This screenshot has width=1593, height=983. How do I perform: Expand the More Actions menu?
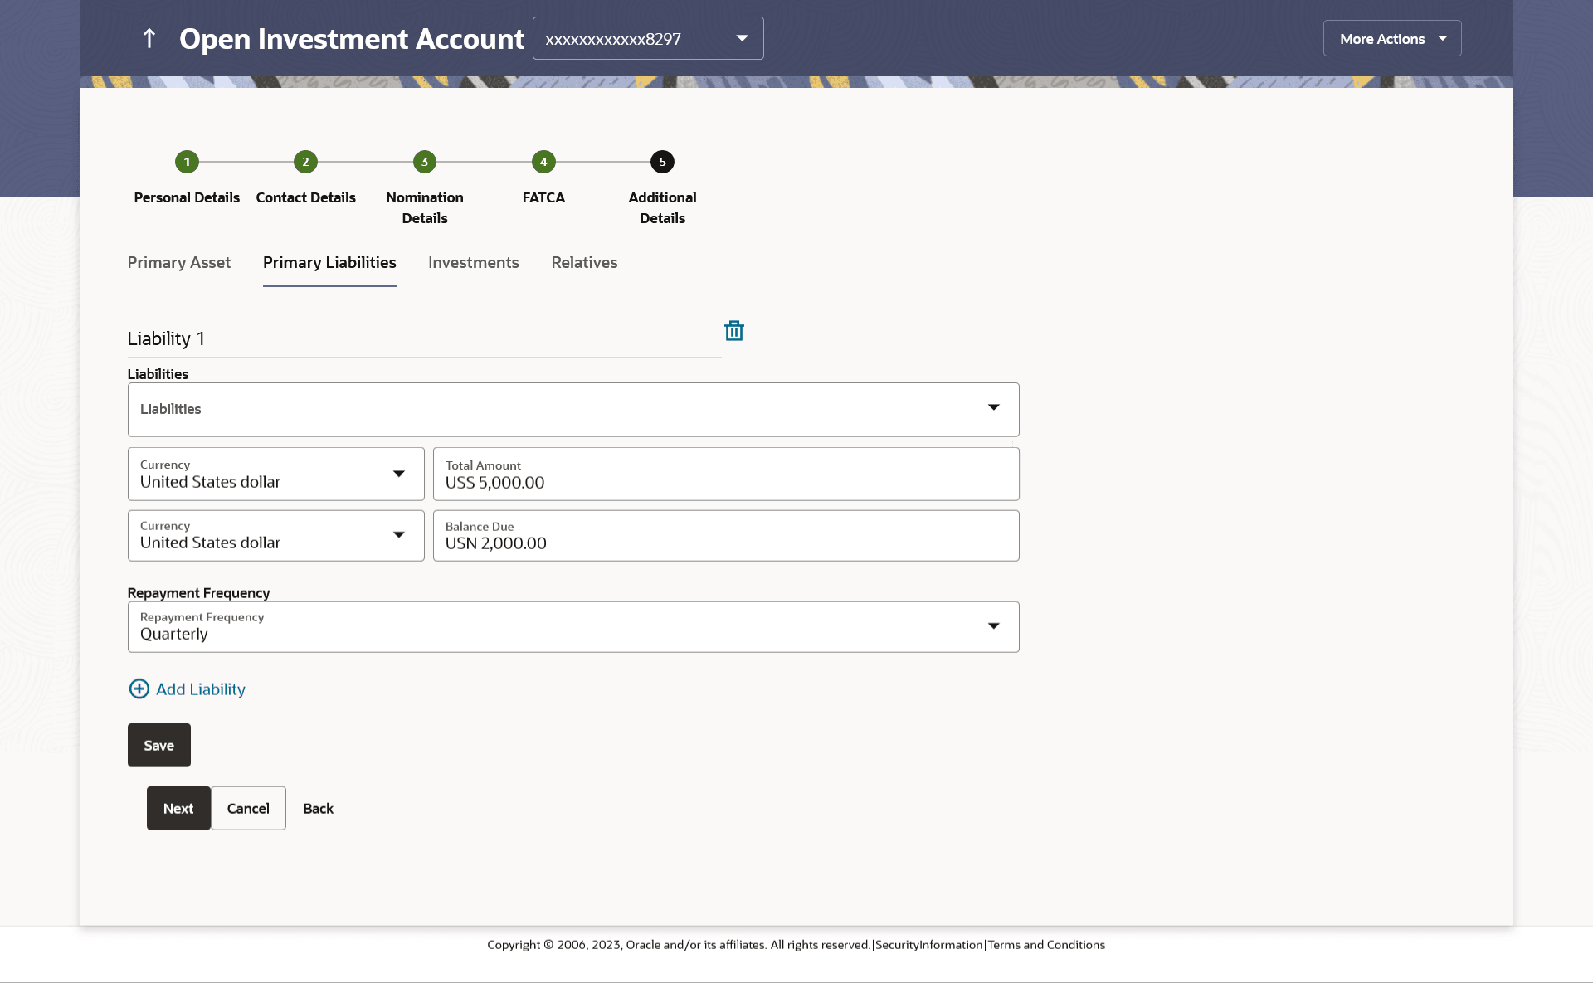click(1391, 38)
